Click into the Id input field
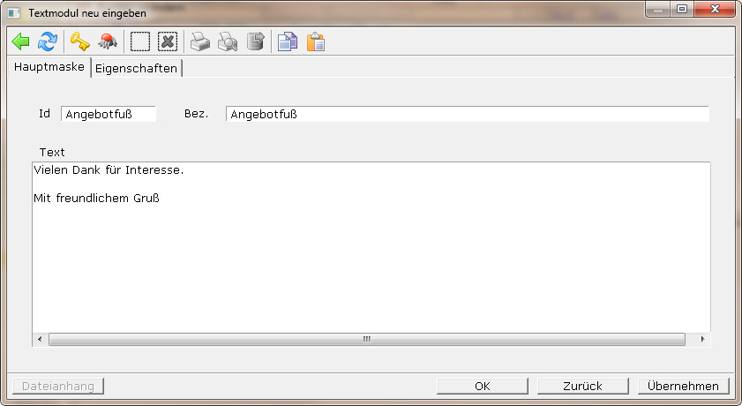The image size is (742, 406). 108,114
